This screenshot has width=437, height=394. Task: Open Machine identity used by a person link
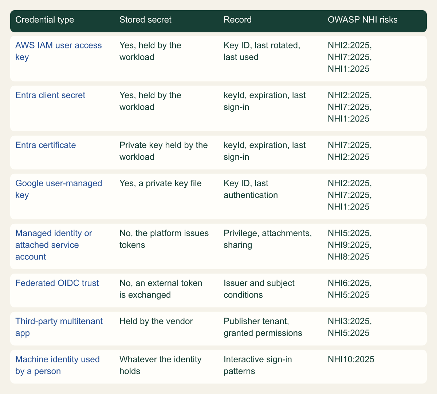click(x=58, y=365)
